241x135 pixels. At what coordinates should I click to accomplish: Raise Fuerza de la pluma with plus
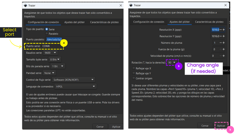click(x=223, y=49)
